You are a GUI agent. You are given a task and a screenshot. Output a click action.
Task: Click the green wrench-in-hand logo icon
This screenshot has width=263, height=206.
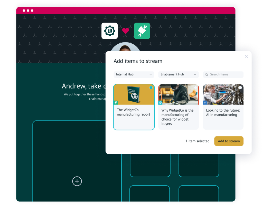click(142, 31)
